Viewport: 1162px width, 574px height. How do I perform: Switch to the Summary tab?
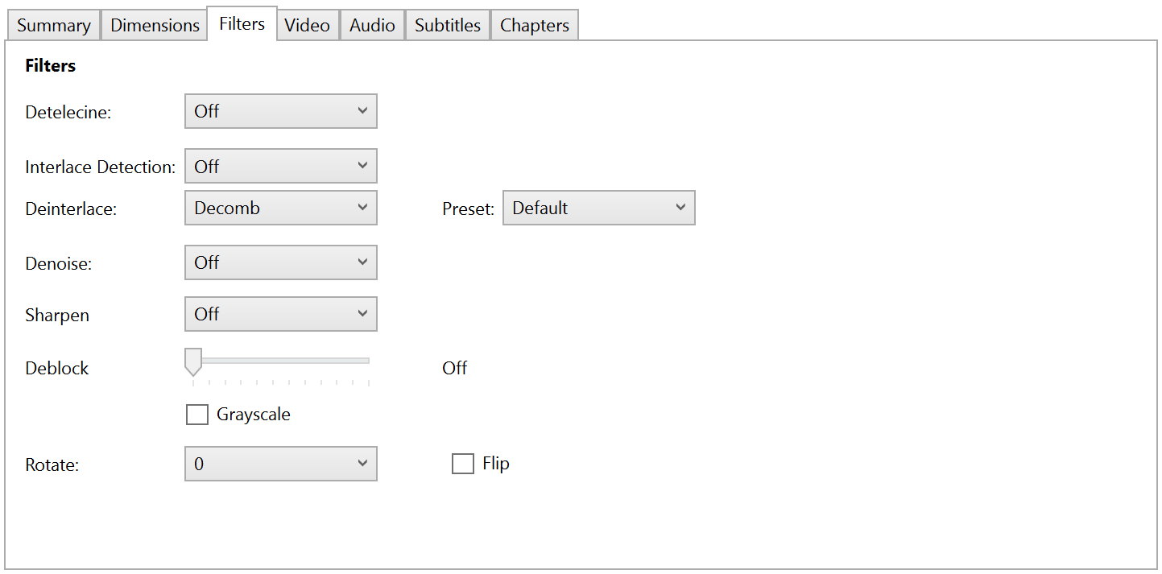point(53,25)
